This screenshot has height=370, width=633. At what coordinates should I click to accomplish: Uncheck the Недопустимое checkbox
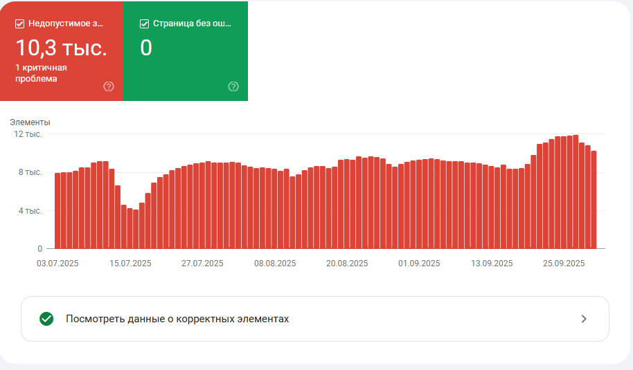(x=19, y=24)
